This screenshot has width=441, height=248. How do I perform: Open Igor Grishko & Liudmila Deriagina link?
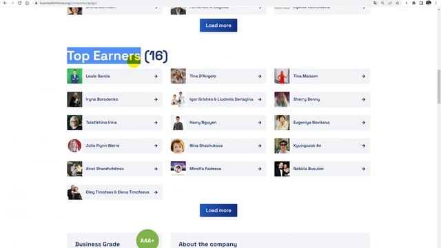pos(221,99)
